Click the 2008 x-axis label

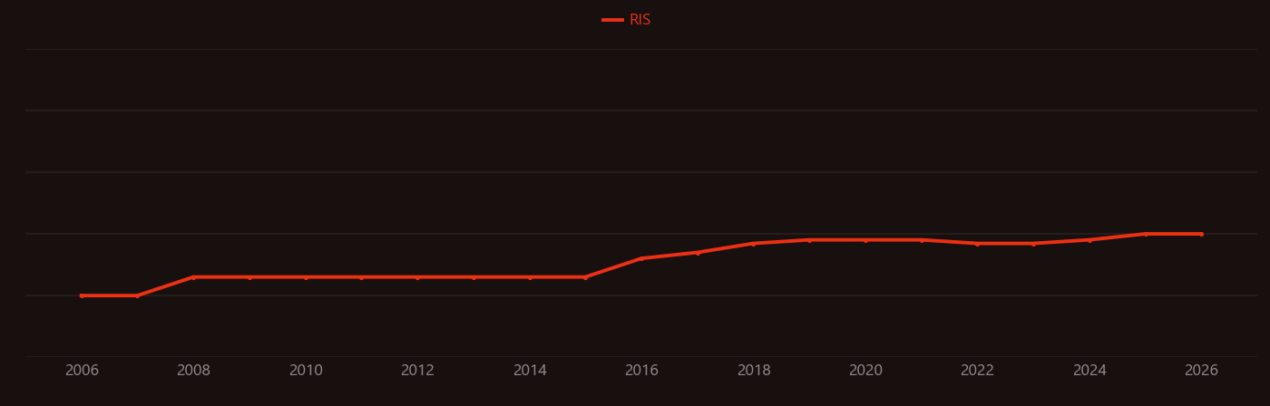pos(193,371)
